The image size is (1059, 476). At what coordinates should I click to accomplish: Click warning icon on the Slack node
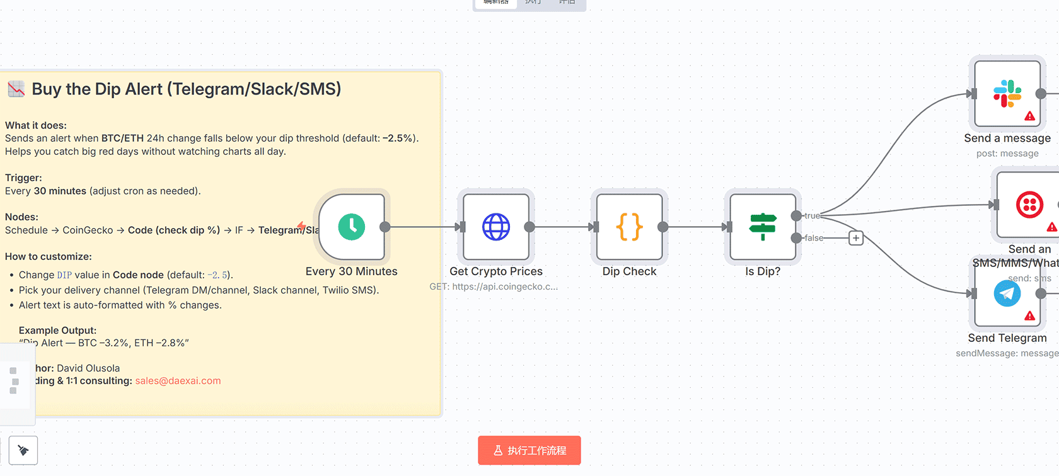tap(1029, 116)
